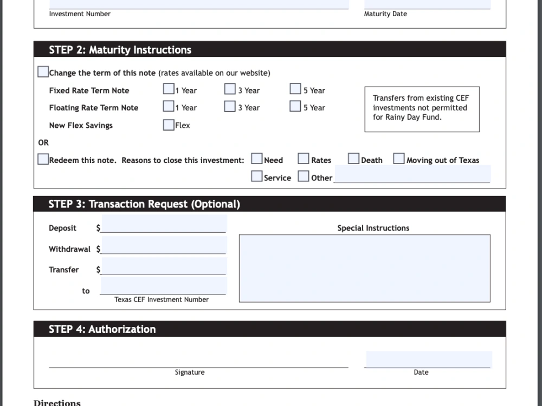Check the Redeem this note checkbox

tap(43, 159)
